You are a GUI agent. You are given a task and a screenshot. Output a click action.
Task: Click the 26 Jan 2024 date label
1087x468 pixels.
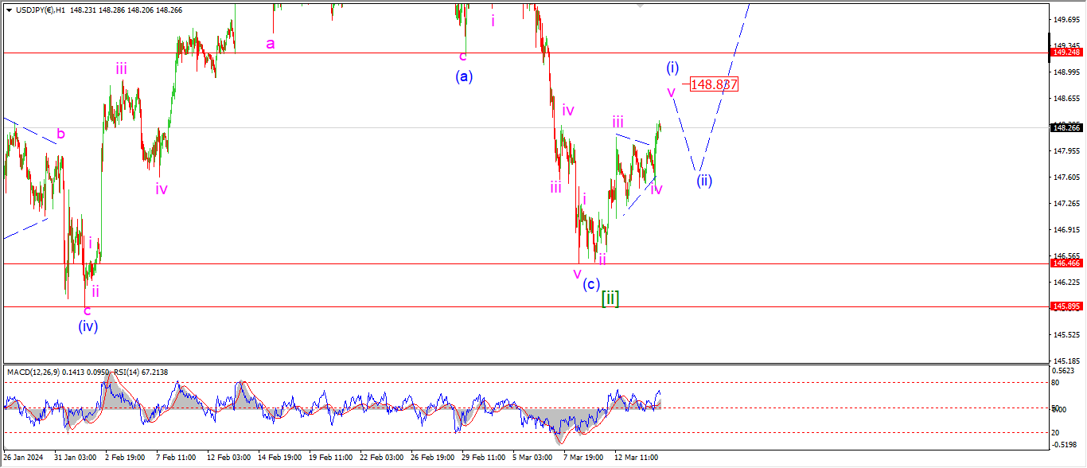pos(24,458)
